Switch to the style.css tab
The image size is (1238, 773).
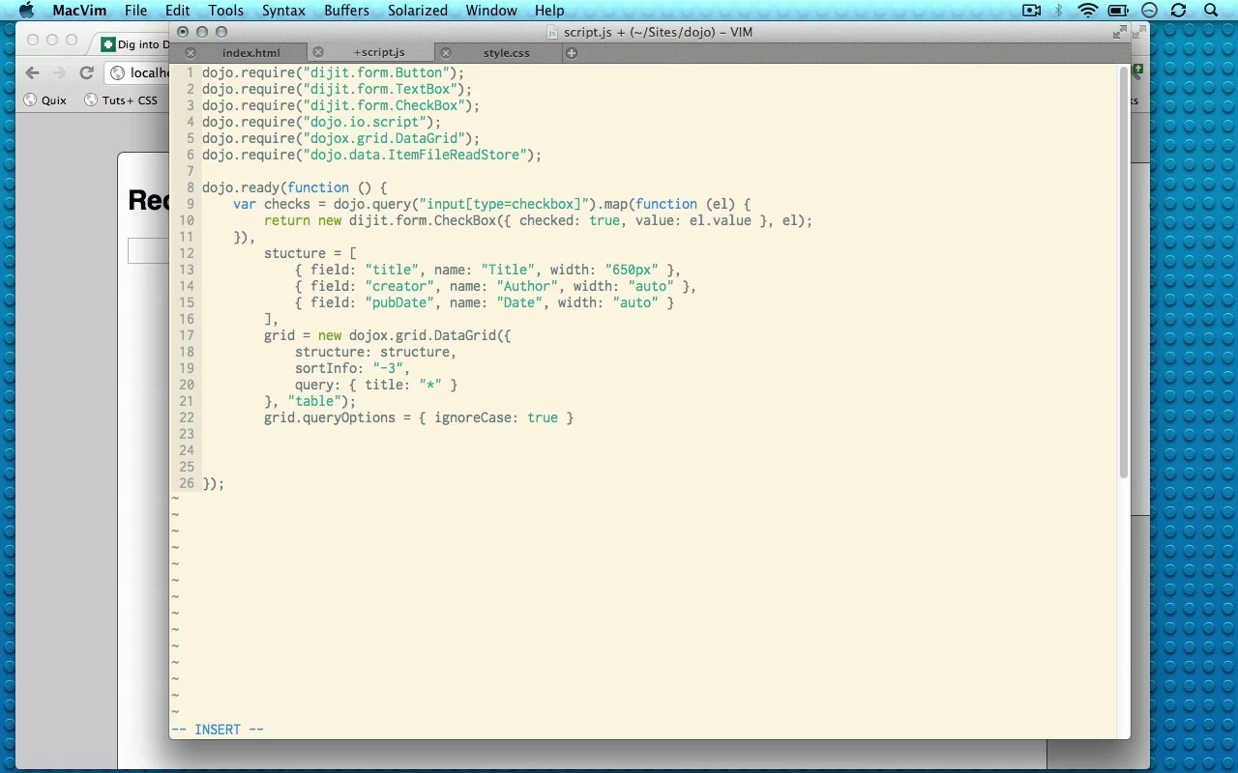point(507,53)
